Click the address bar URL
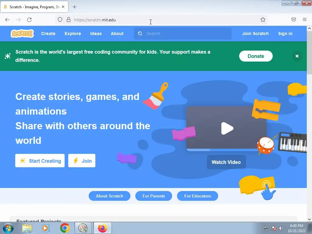The width and height of the screenshot is (312, 234). [x=95, y=20]
